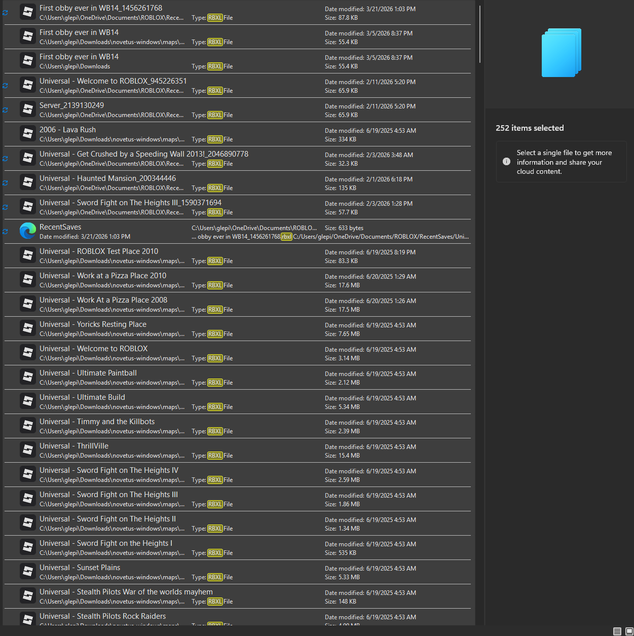Image resolution: width=634 pixels, height=636 pixels.
Task: Select the file name 'First obby ever in WB14_1456261768'
Action: 101,8
